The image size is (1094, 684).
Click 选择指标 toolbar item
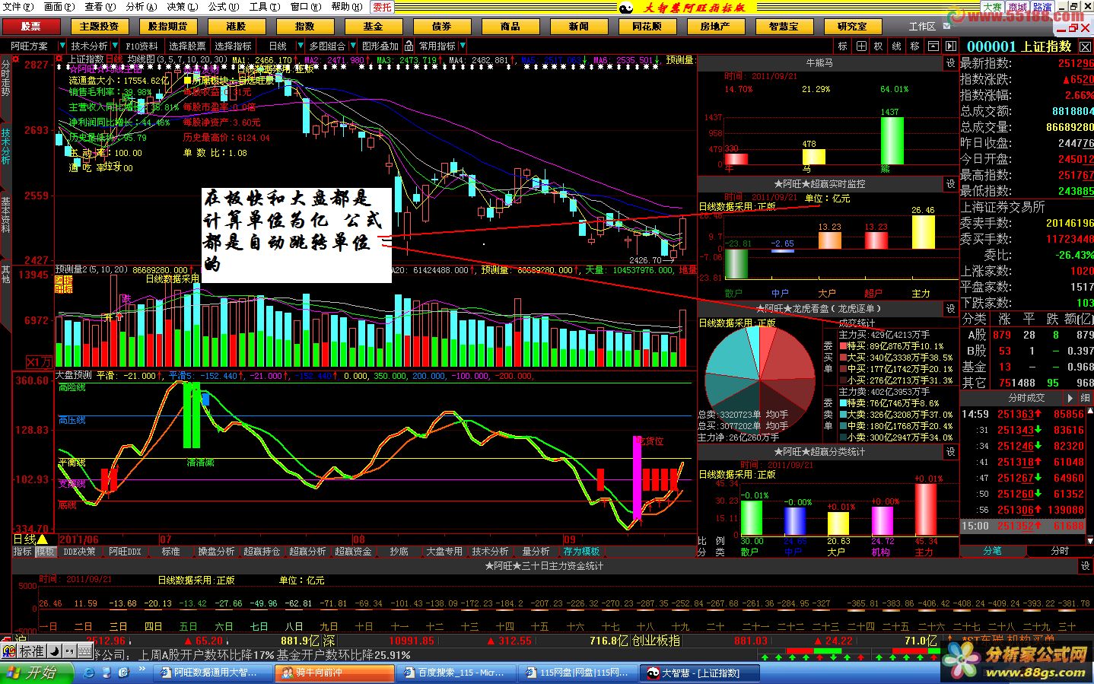[233, 46]
